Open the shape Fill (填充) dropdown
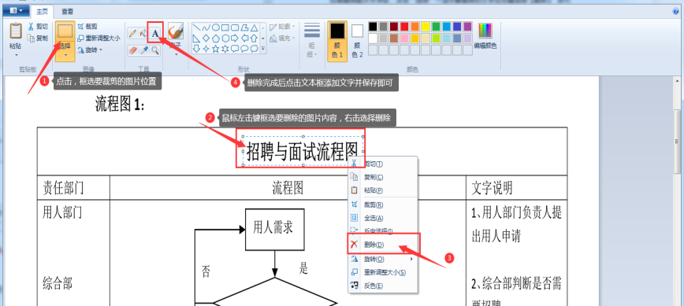684x306 pixels. [282, 39]
